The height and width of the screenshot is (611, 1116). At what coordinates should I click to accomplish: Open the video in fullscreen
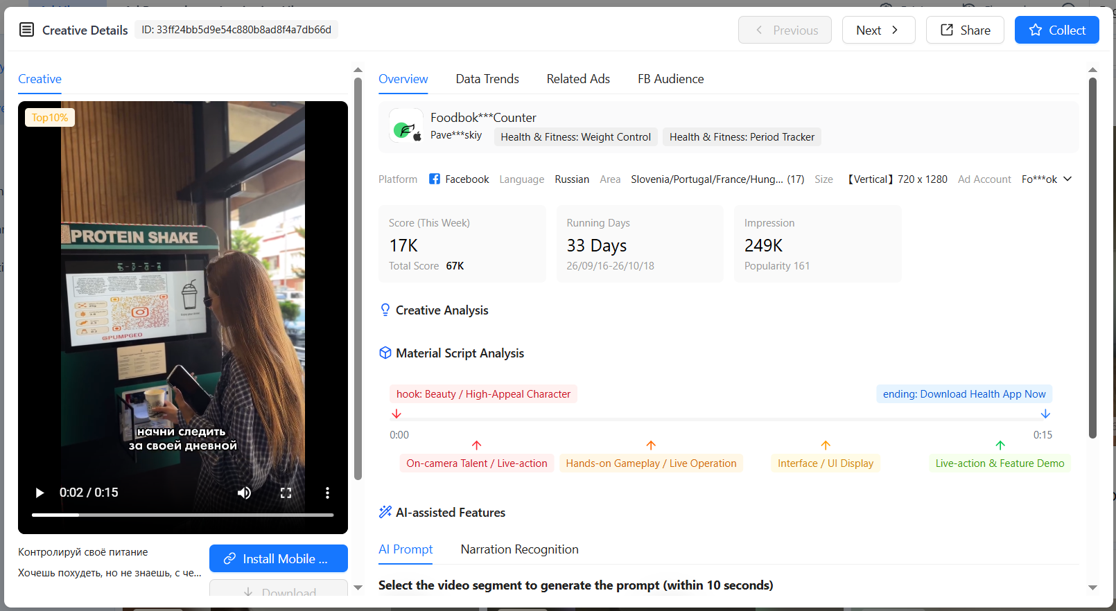(286, 493)
